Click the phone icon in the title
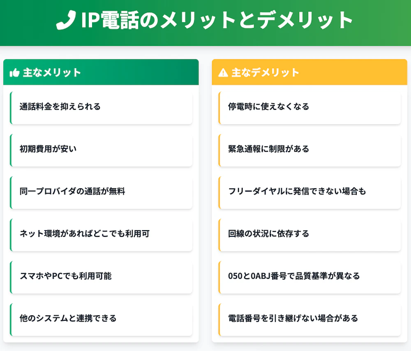This screenshot has height=351, width=411. 66,20
